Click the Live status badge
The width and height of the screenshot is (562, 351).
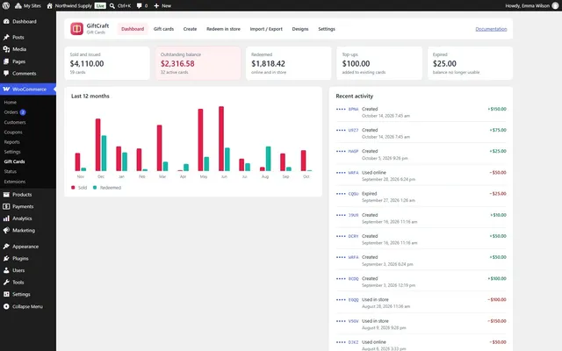pos(100,6)
